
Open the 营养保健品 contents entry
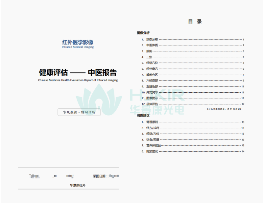click(153, 145)
